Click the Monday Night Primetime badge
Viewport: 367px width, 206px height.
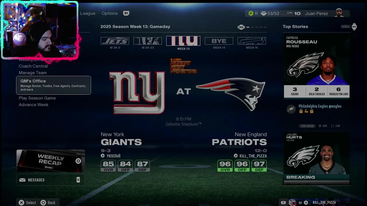coord(183,66)
